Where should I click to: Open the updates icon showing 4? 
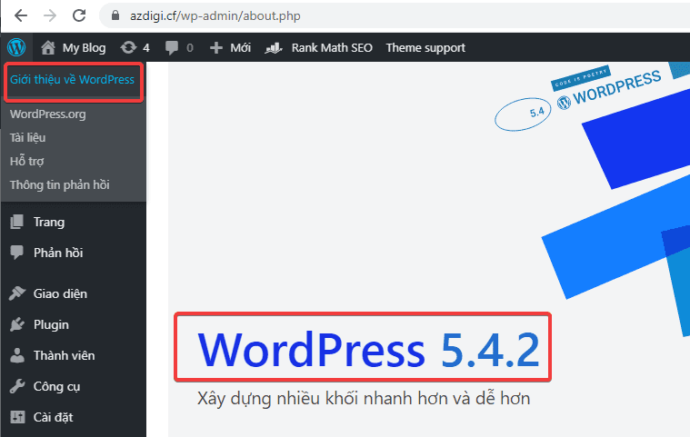(x=129, y=47)
